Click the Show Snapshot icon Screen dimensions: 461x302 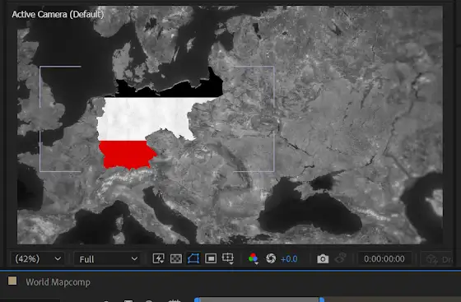(341, 258)
